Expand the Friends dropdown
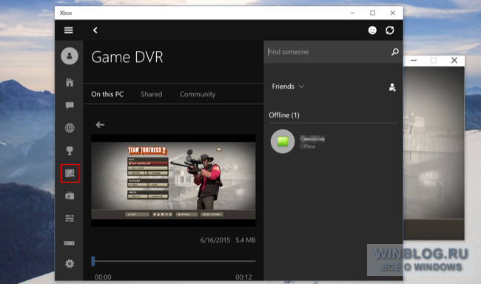The image size is (481, 284). (x=288, y=87)
